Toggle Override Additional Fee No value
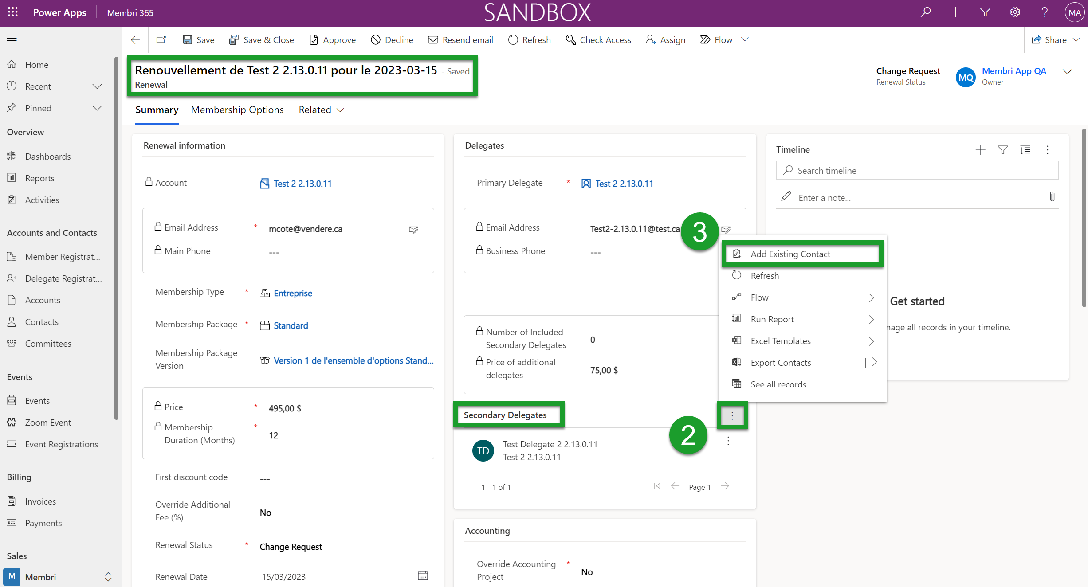The image size is (1088, 587). tap(265, 513)
